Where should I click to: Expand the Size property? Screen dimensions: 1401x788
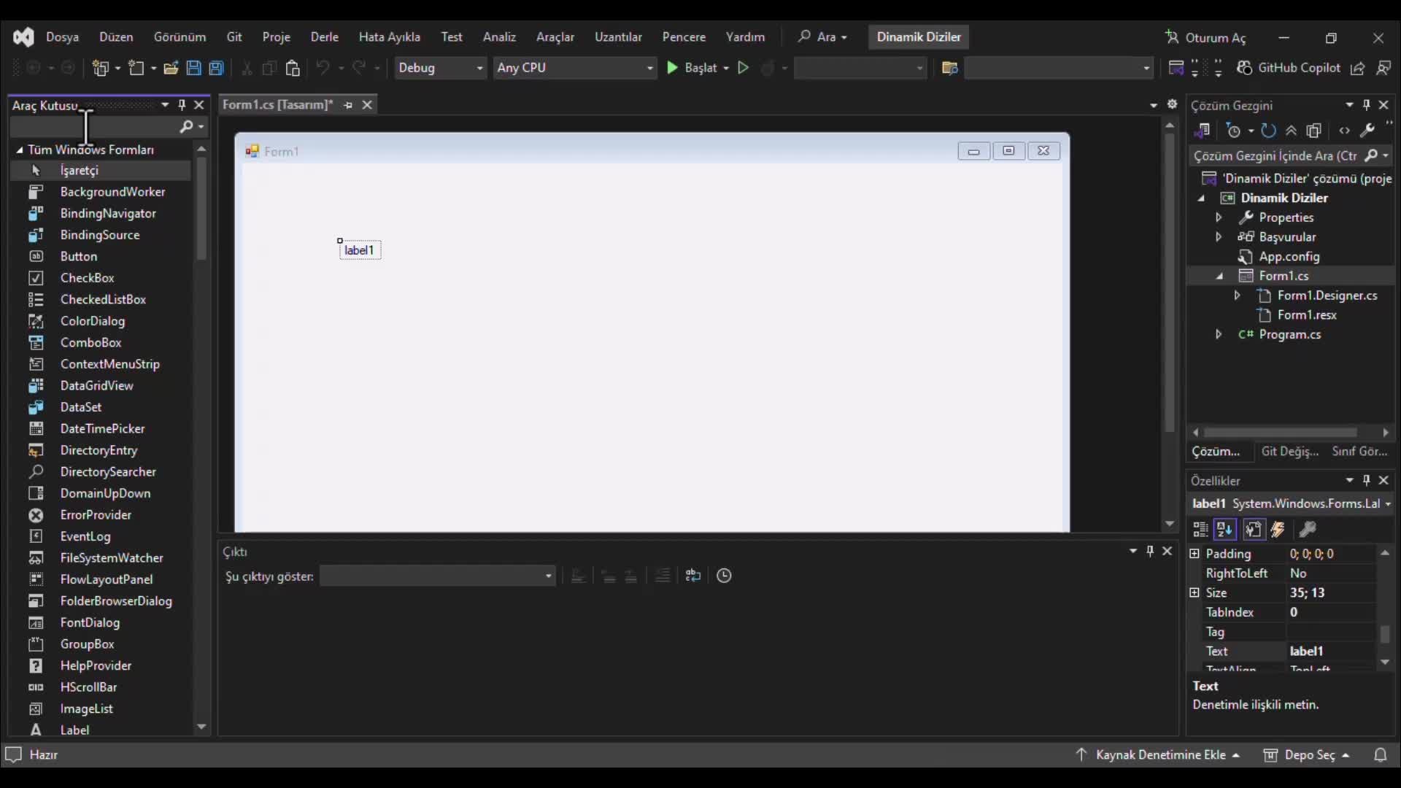(1194, 593)
